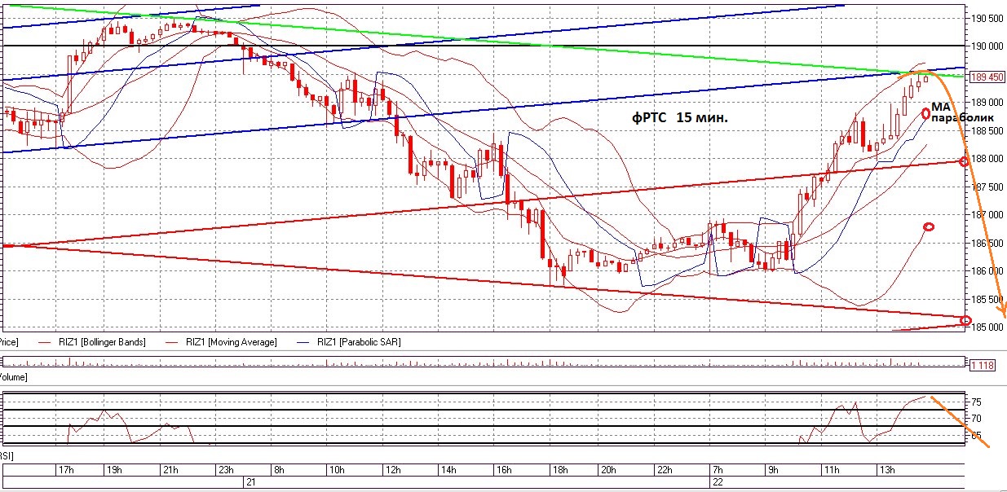Click the 23h mark on time axis

[227, 470]
